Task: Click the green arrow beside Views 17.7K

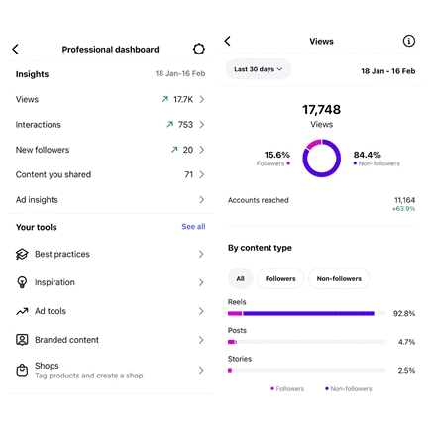Action: [165, 99]
